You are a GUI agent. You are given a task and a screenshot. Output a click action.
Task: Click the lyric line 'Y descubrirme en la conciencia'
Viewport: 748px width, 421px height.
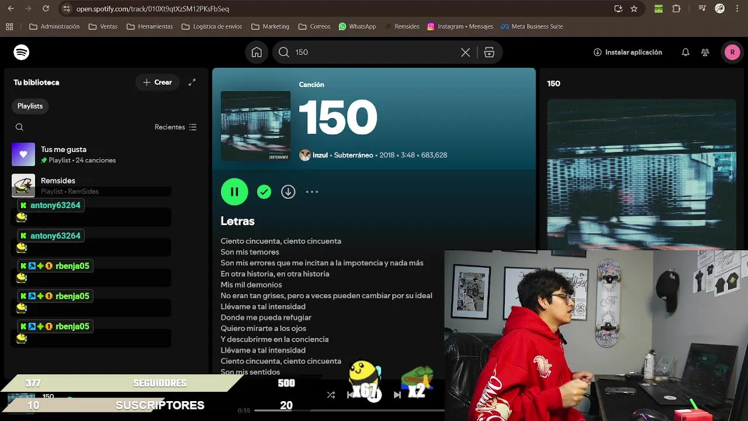pyautogui.click(x=275, y=339)
